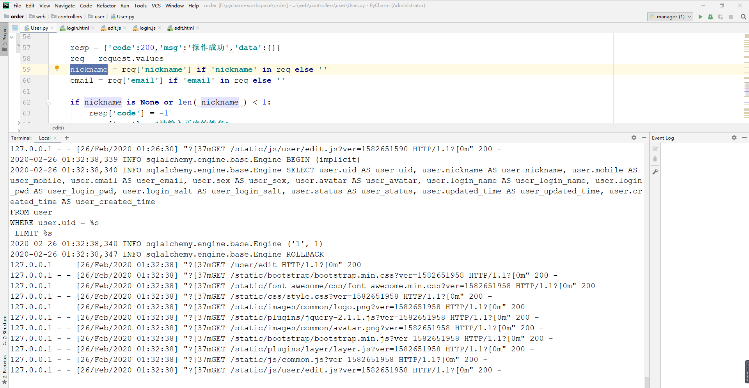Click the window icon left of User.py tab
Viewport: 749px width, 388px height.
point(15,28)
